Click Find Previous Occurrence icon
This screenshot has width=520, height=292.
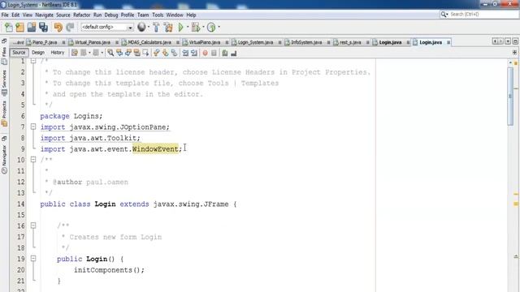coord(119,53)
